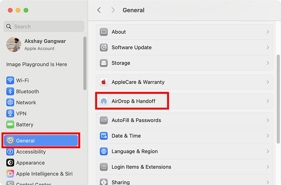The image size is (281, 185).
Task: Open the AirDrop & Handoff label
Action: [133, 101]
